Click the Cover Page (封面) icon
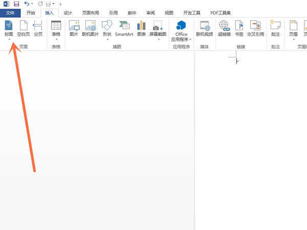This screenshot has height=230, width=307. 9,26
